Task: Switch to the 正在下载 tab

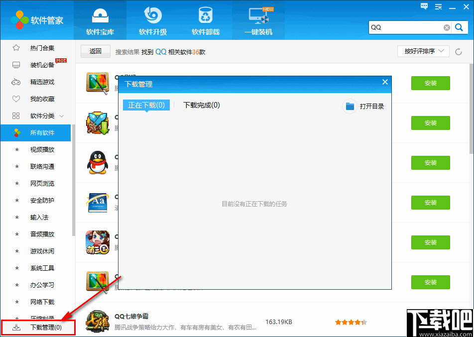Action: click(x=146, y=106)
